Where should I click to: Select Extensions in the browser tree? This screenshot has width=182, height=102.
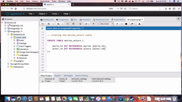point(24,49)
